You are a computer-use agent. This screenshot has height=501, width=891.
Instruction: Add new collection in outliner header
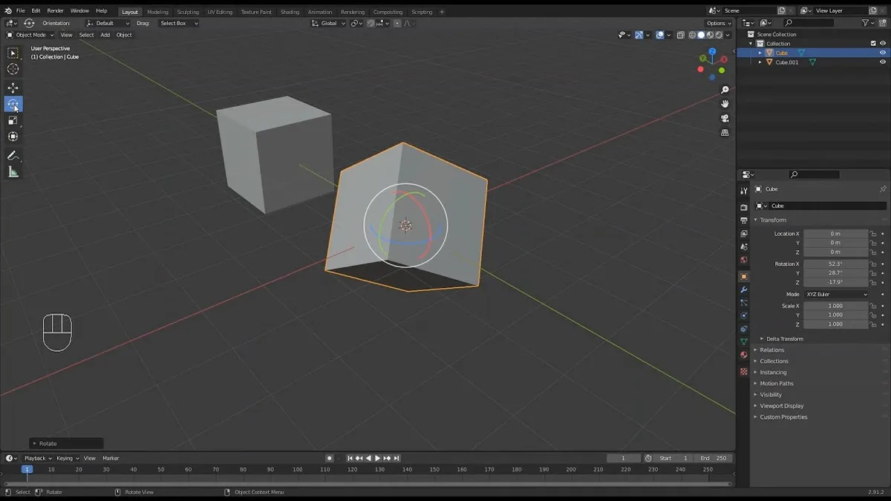[x=881, y=23]
